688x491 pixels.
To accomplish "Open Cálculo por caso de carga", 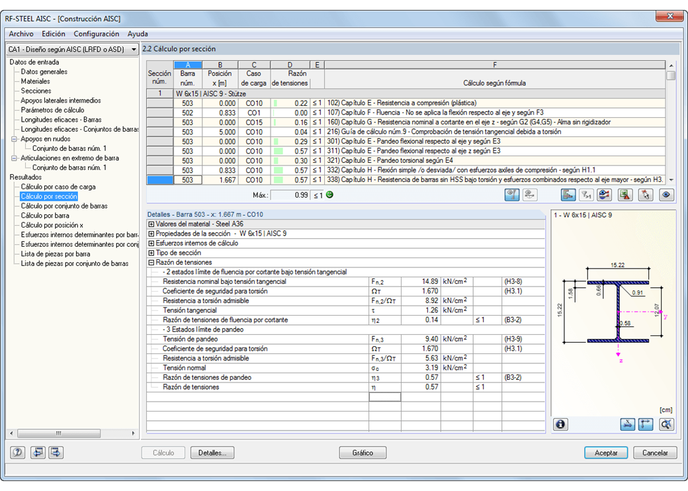I will (x=58, y=187).
